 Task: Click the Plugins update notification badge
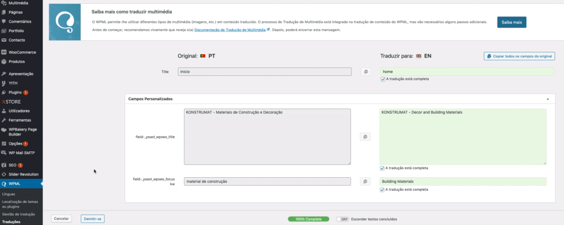click(26, 93)
